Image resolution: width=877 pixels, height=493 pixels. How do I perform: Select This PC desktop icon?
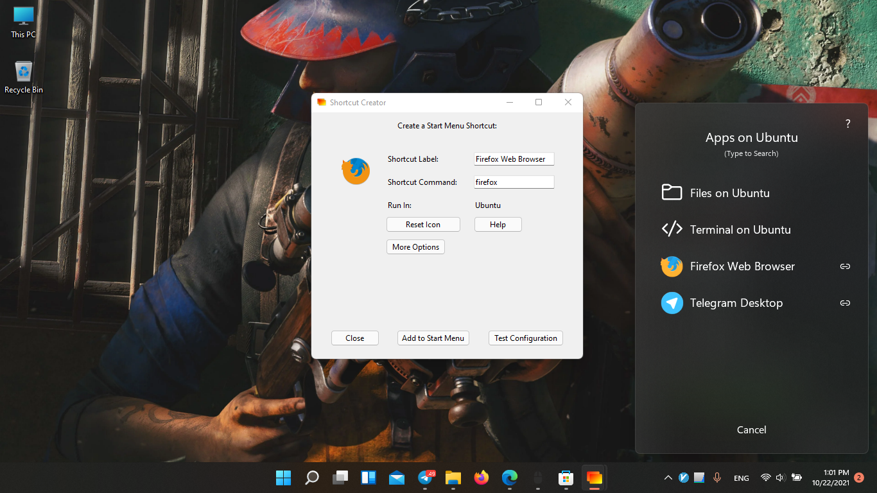[24, 22]
